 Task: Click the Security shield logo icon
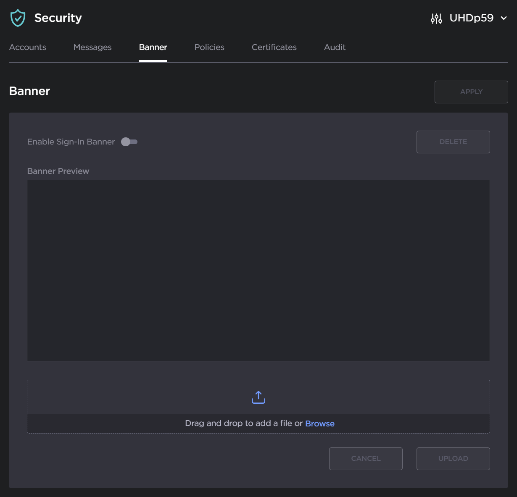click(x=18, y=18)
